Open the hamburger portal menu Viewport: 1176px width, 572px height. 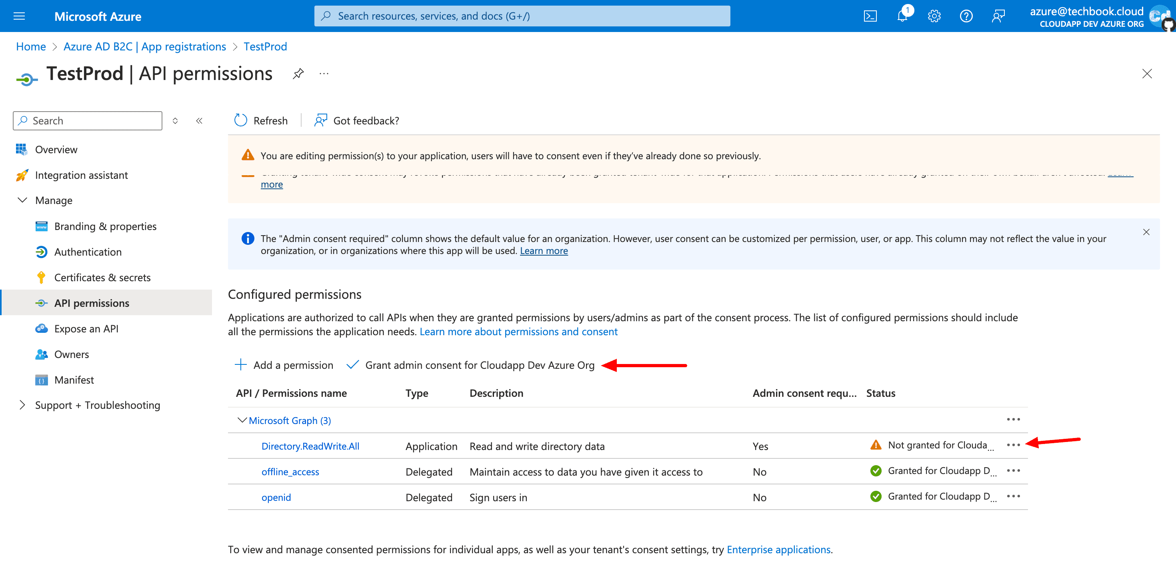click(x=19, y=16)
